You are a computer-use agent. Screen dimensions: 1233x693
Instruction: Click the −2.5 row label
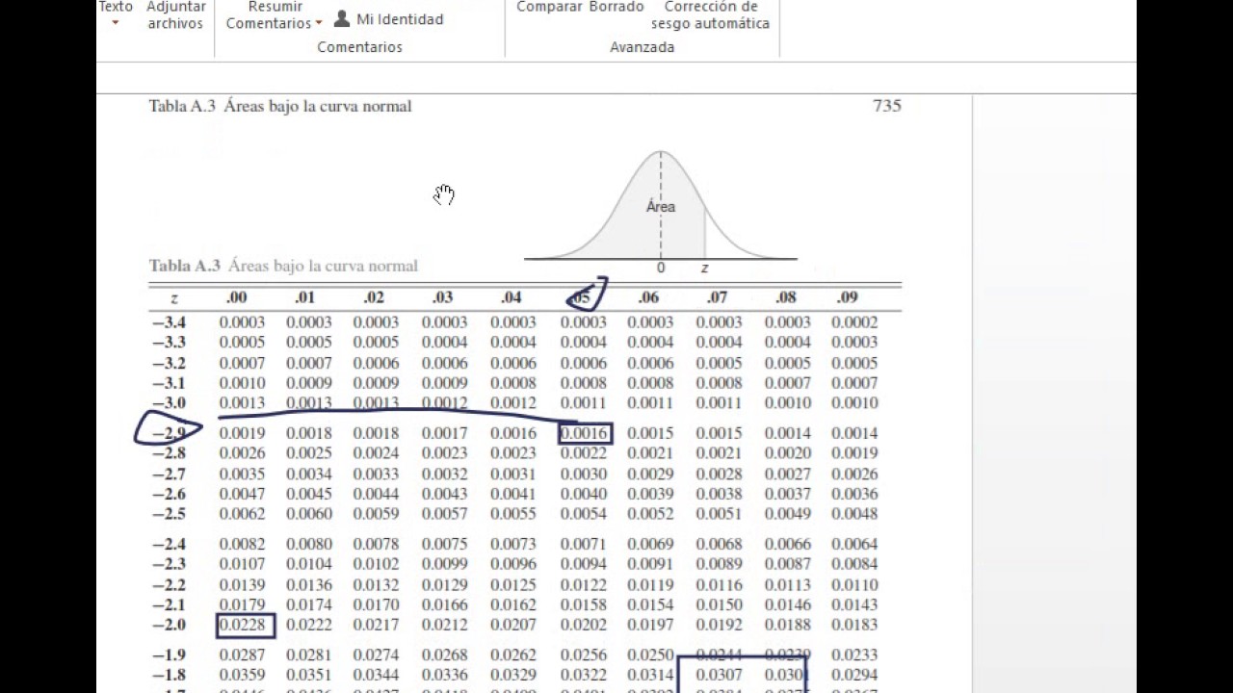[x=170, y=514]
